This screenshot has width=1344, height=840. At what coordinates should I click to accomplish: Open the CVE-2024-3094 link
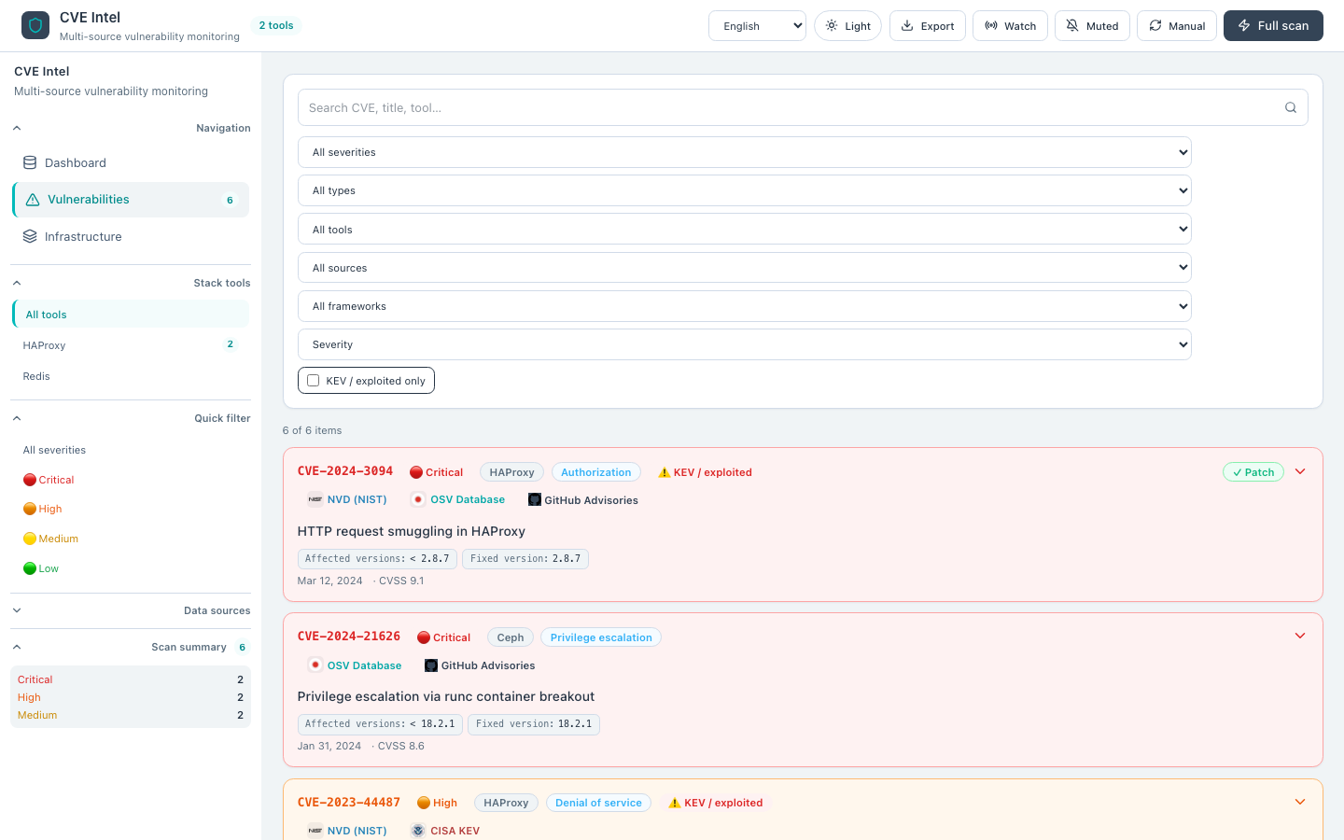pyautogui.click(x=345, y=471)
